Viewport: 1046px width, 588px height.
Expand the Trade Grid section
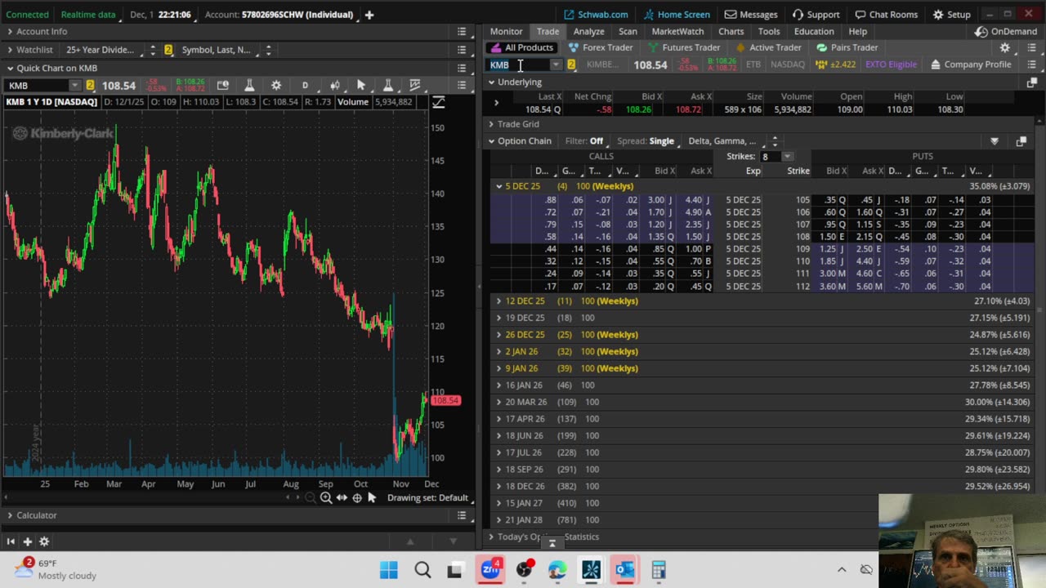pos(491,124)
